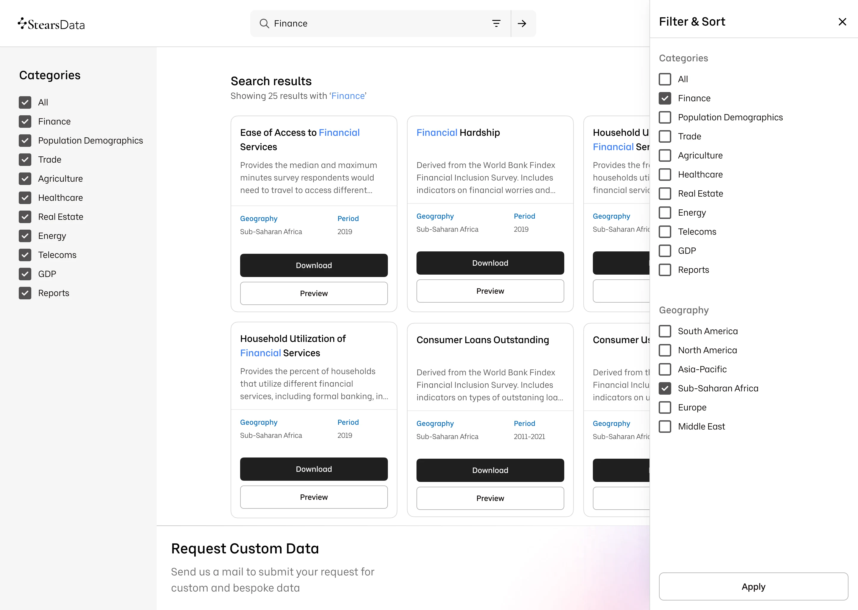Uncheck Finance in Filter & Sort panel
Screen dimensions: 858x610
pyautogui.click(x=665, y=98)
